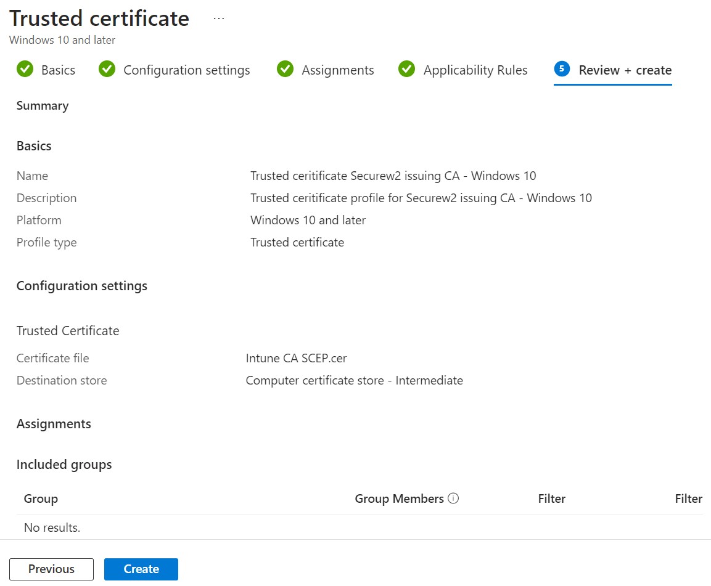Click the 'Intune CA SCEP.cer' file name

(x=296, y=358)
